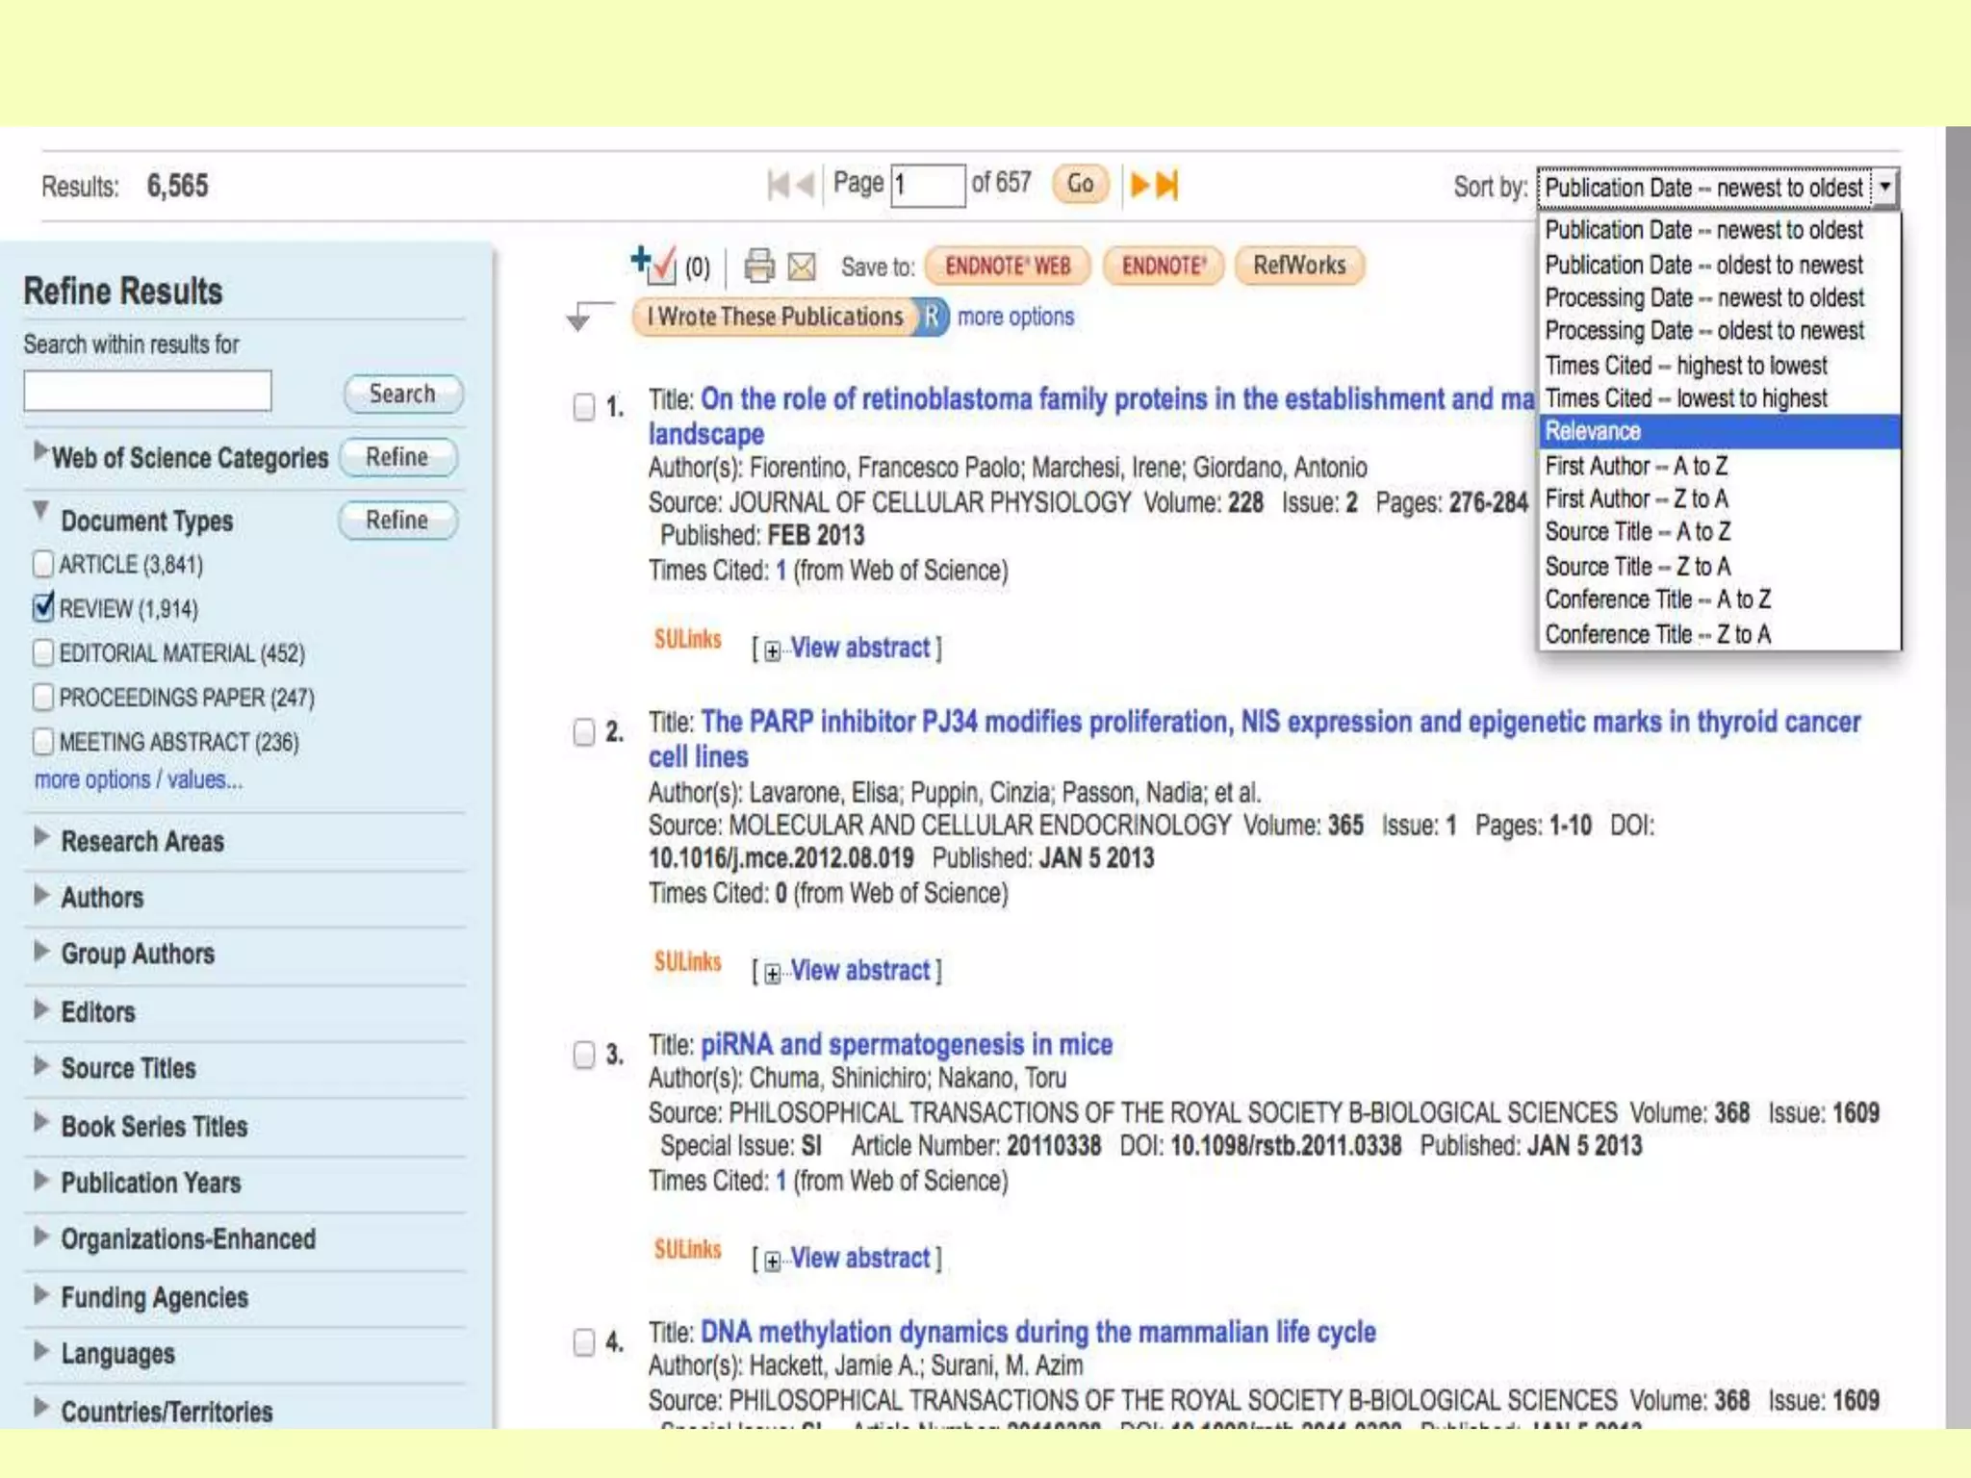Select Times Cited highest to lowest option
This screenshot has width=1971, height=1478.
(x=1685, y=366)
